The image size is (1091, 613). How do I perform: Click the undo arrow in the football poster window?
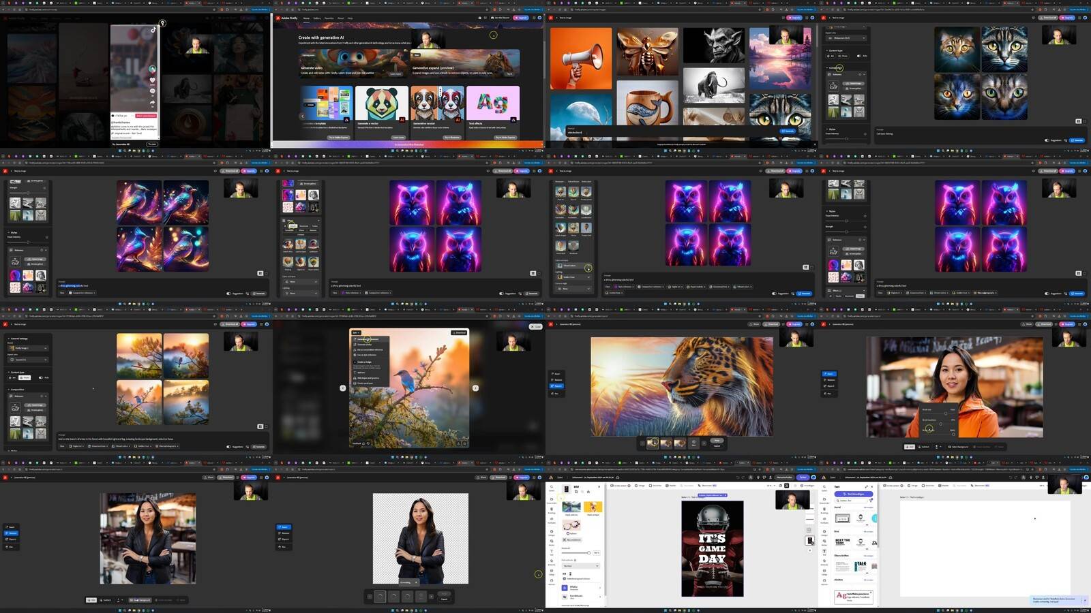(x=738, y=477)
